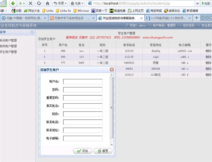Click the 5465523 phone cell
Image resolution: width=212 pixels, height=162 pixels.
(129, 63)
